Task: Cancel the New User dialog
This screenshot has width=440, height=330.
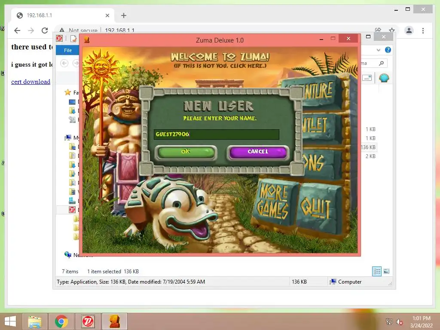Action: [x=258, y=153]
